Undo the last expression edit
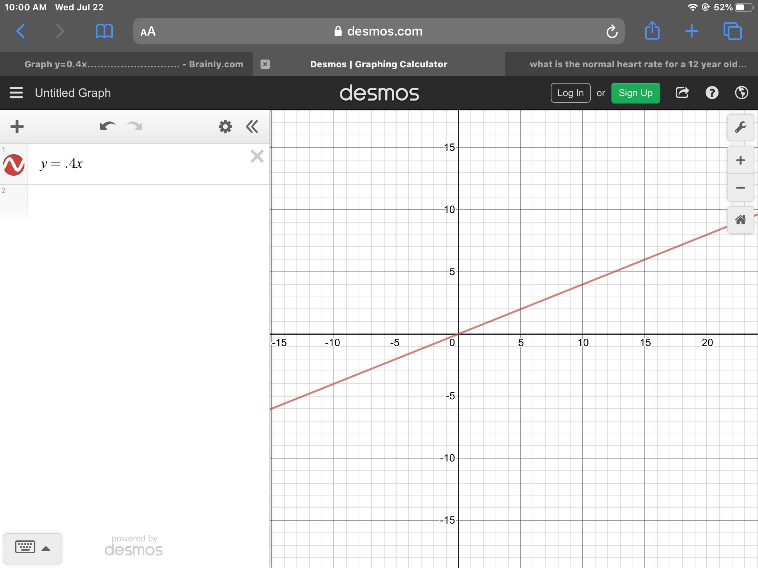This screenshot has height=568, width=758. pyautogui.click(x=107, y=127)
